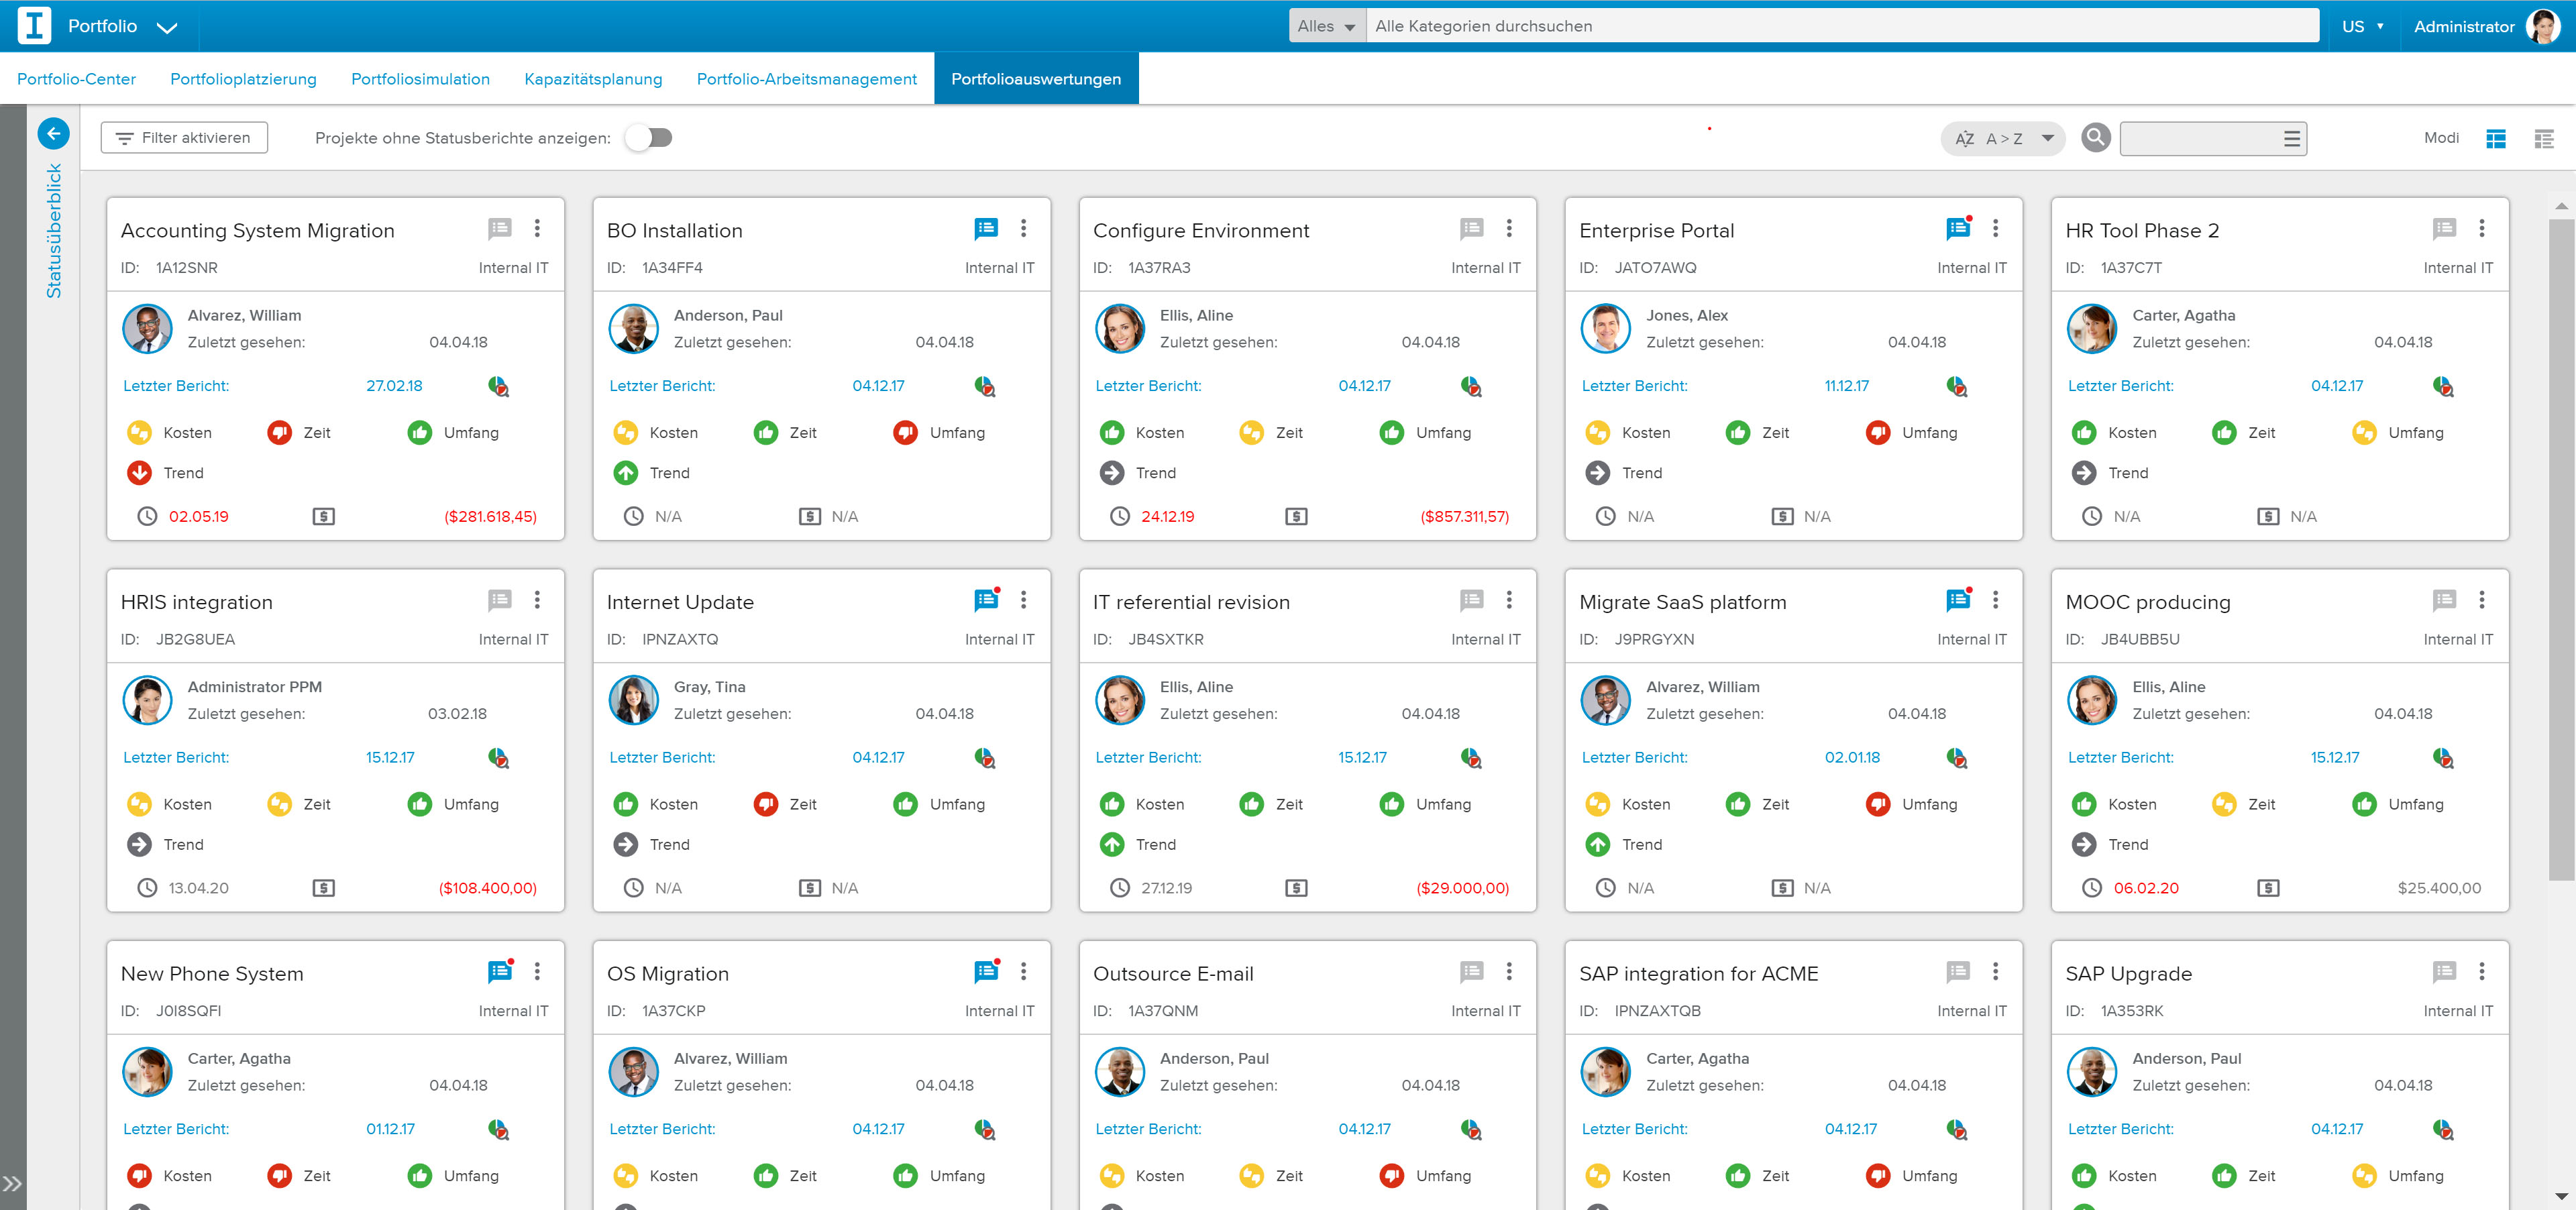Click Filter aktivieren button
This screenshot has height=1210, width=2576.
point(184,138)
